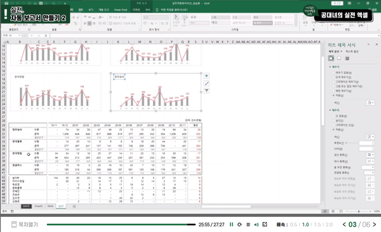
Task: Open the Title Options dropdown in format pane
Action: coord(335,51)
